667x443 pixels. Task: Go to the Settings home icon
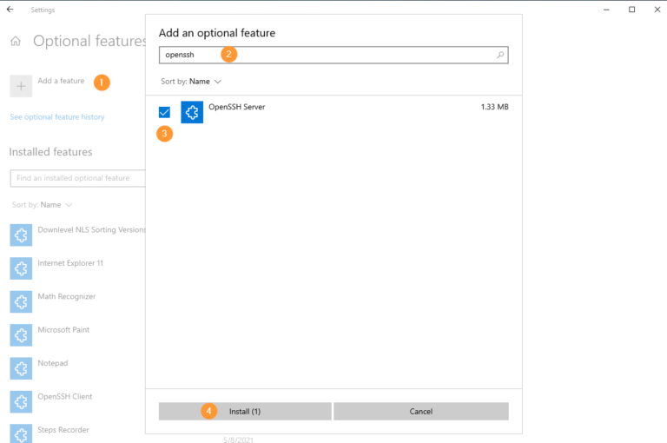click(x=16, y=42)
